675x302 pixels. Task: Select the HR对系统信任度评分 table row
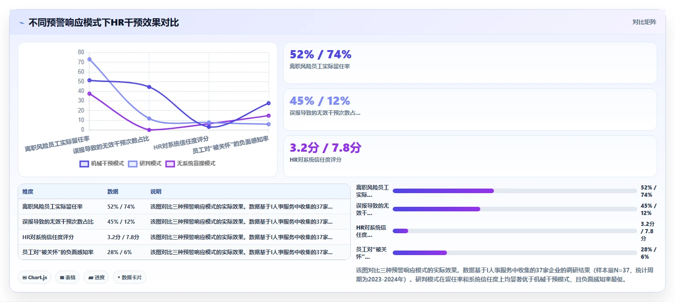coord(184,237)
